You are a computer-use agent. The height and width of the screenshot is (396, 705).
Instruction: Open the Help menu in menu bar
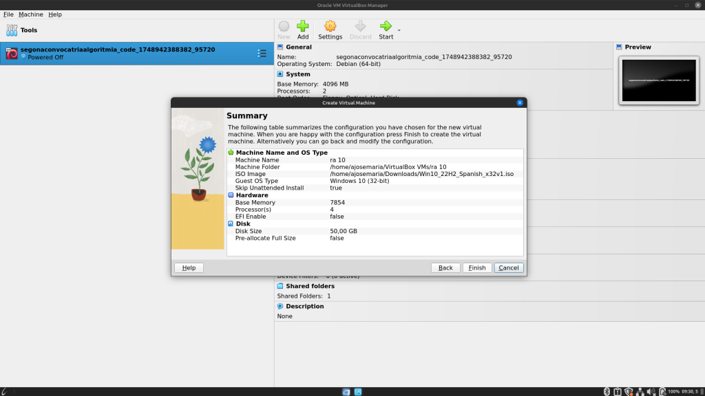(x=55, y=14)
